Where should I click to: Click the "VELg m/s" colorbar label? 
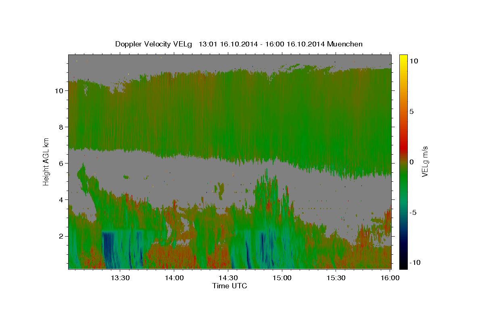click(x=425, y=161)
